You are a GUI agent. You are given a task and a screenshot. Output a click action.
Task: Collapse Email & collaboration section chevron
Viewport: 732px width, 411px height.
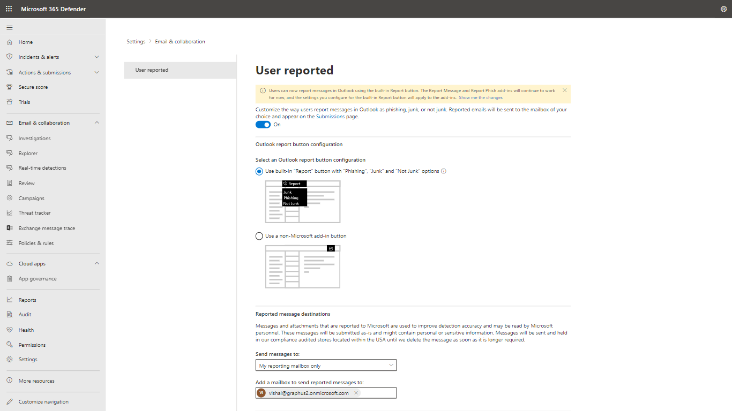click(96, 123)
